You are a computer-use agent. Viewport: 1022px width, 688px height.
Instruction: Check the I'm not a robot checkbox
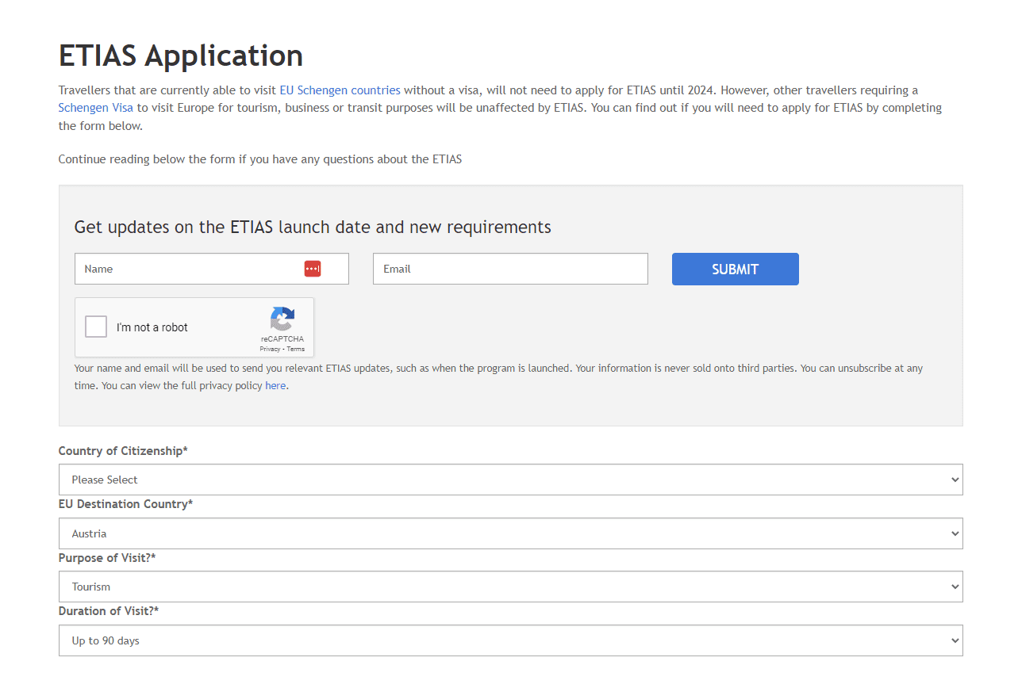click(96, 327)
